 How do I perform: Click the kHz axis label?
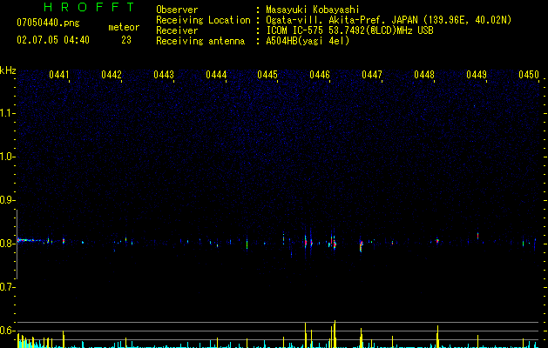click(x=8, y=70)
